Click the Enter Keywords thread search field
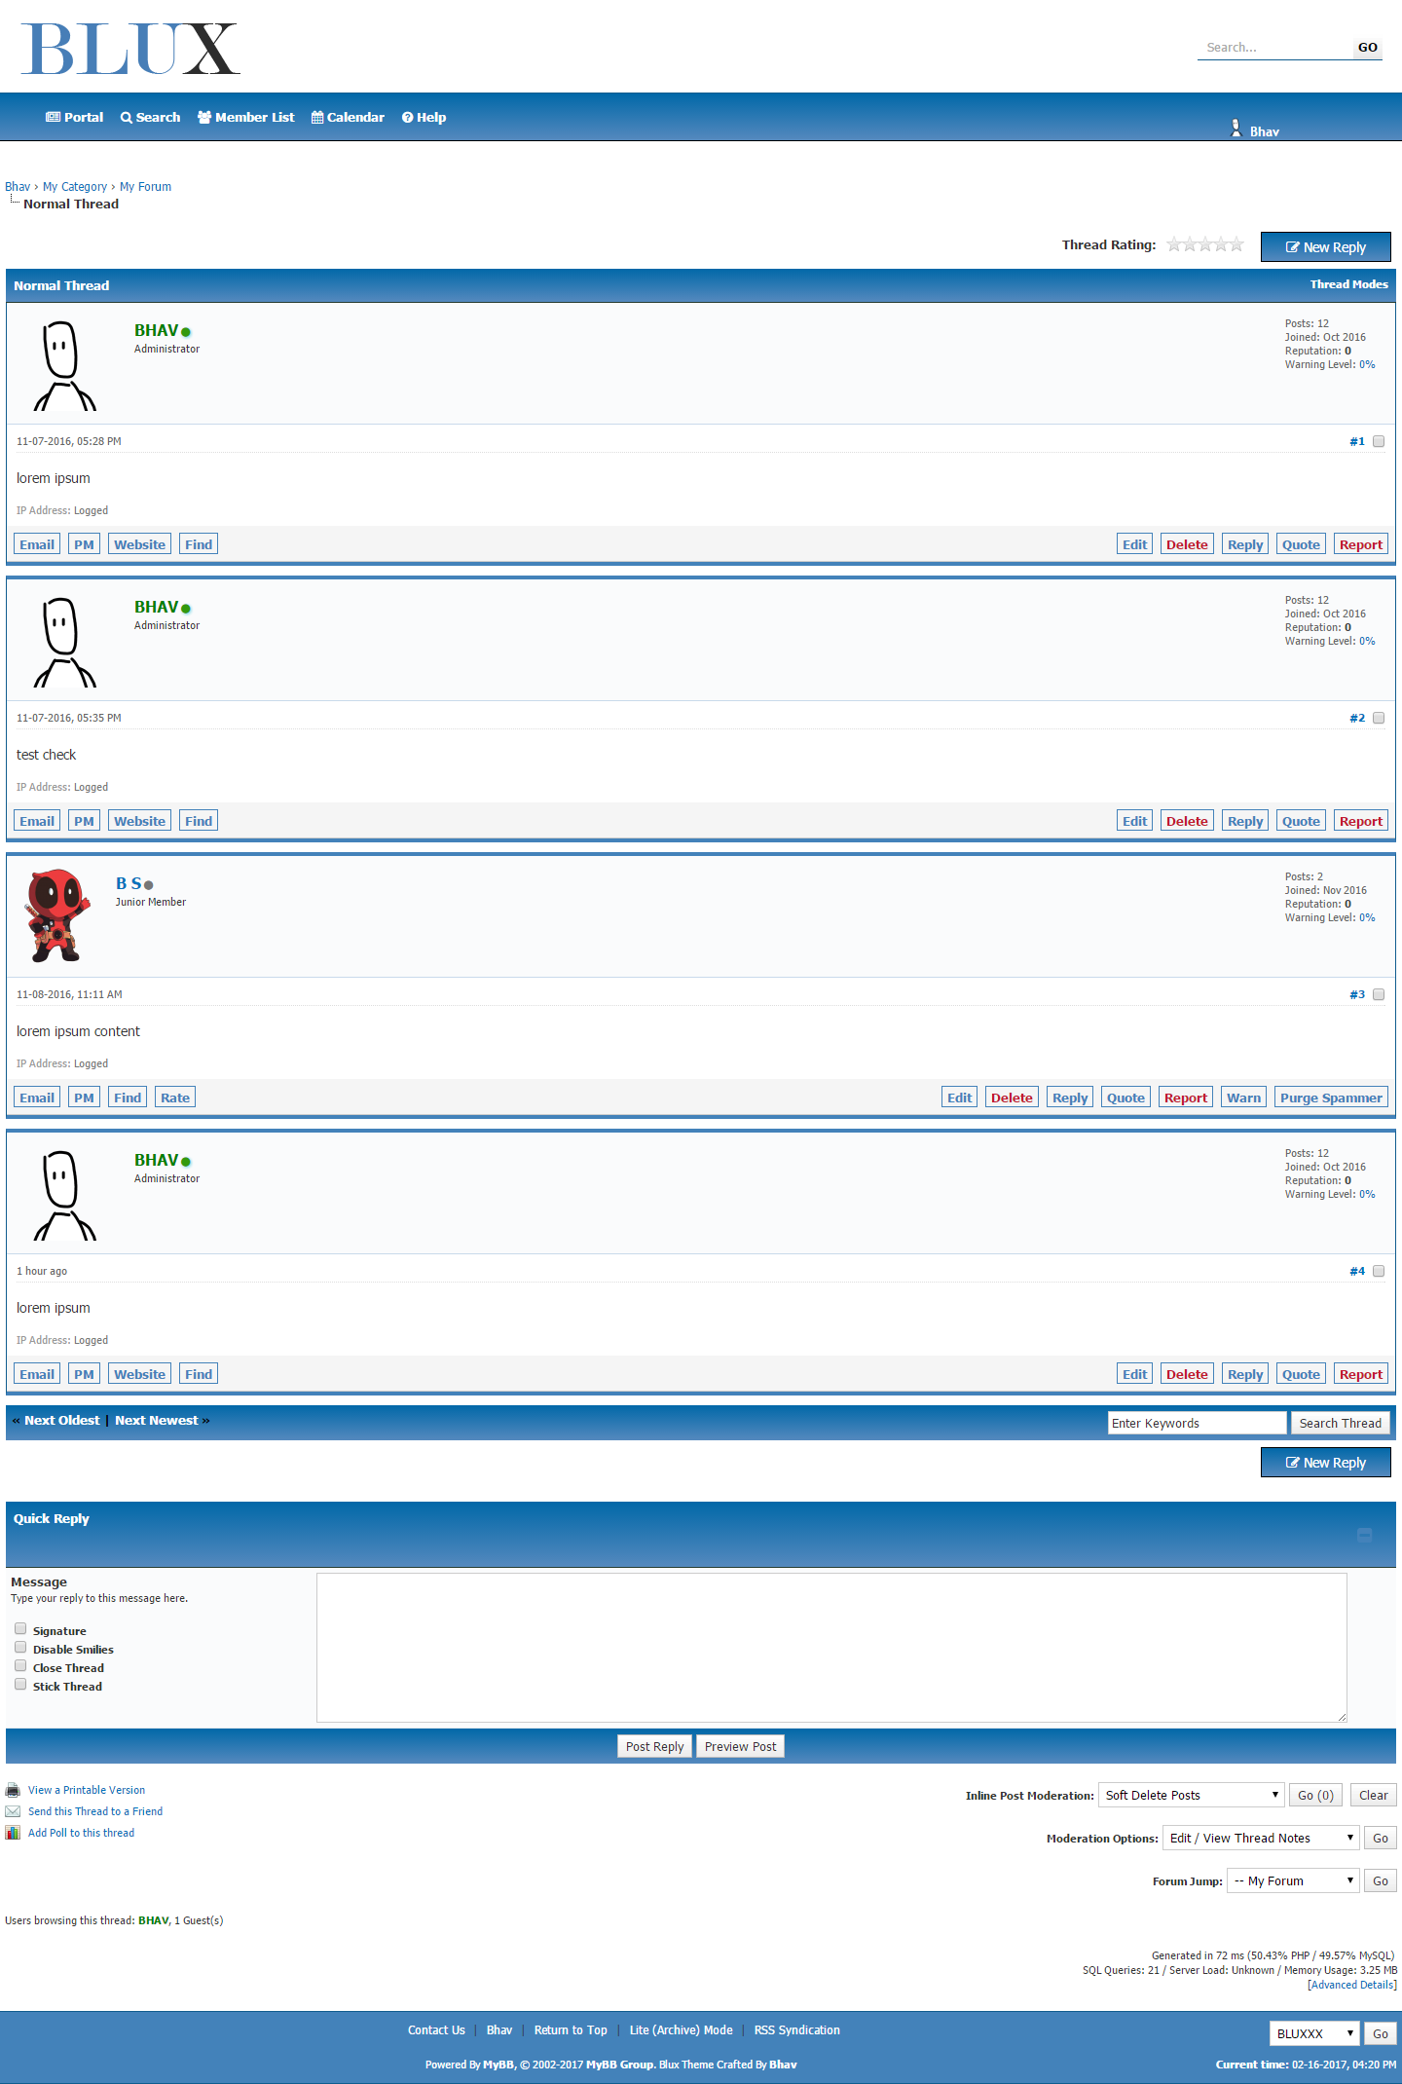Image resolution: width=1402 pixels, height=2084 pixels. (x=1197, y=1423)
